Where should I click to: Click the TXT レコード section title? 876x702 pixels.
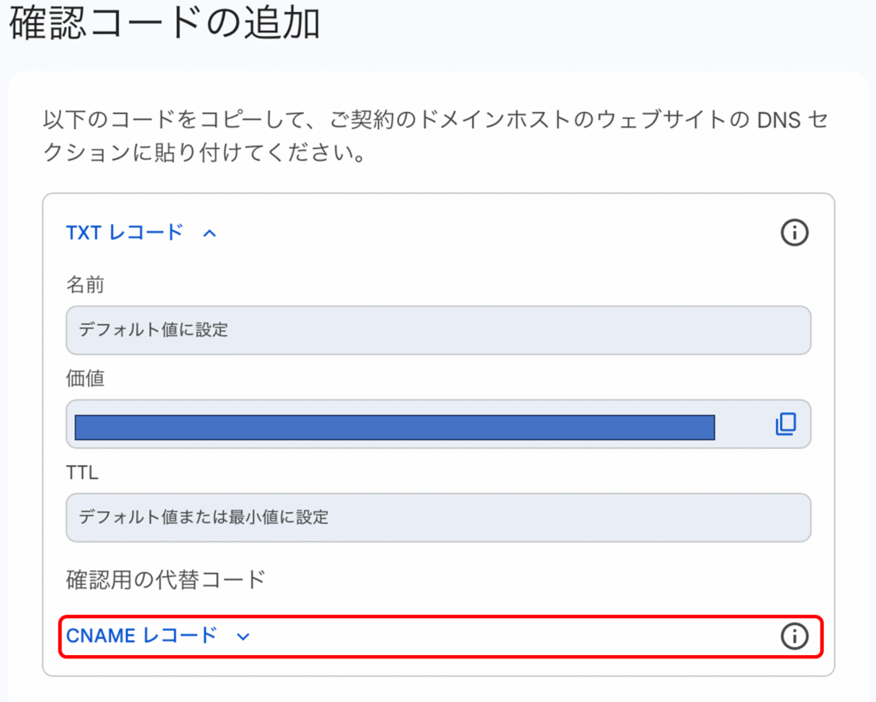coord(125,233)
